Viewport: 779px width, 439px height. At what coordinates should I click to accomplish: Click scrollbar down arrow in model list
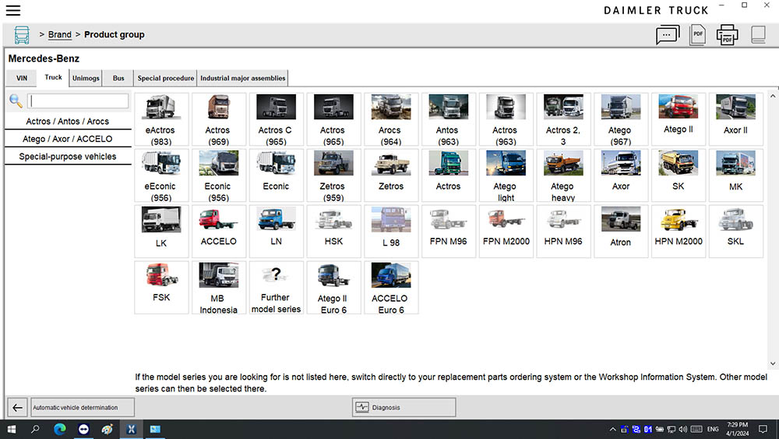point(773,363)
